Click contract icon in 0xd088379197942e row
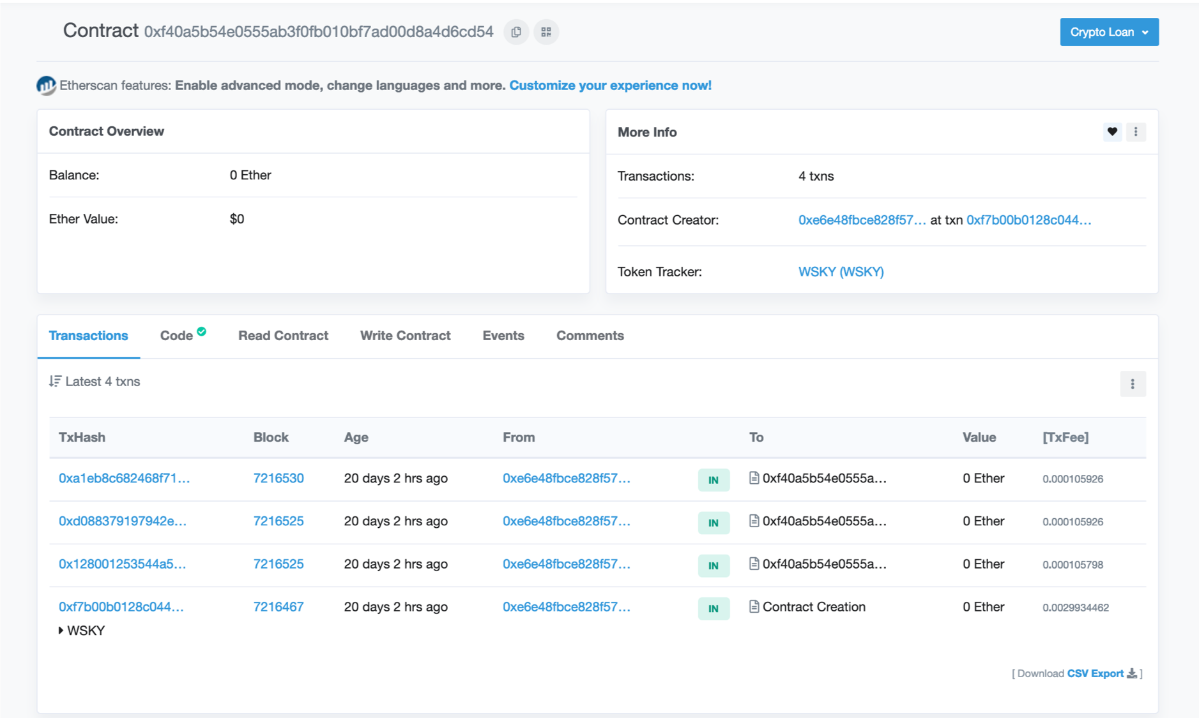 pyautogui.click(x=754, y=521)
